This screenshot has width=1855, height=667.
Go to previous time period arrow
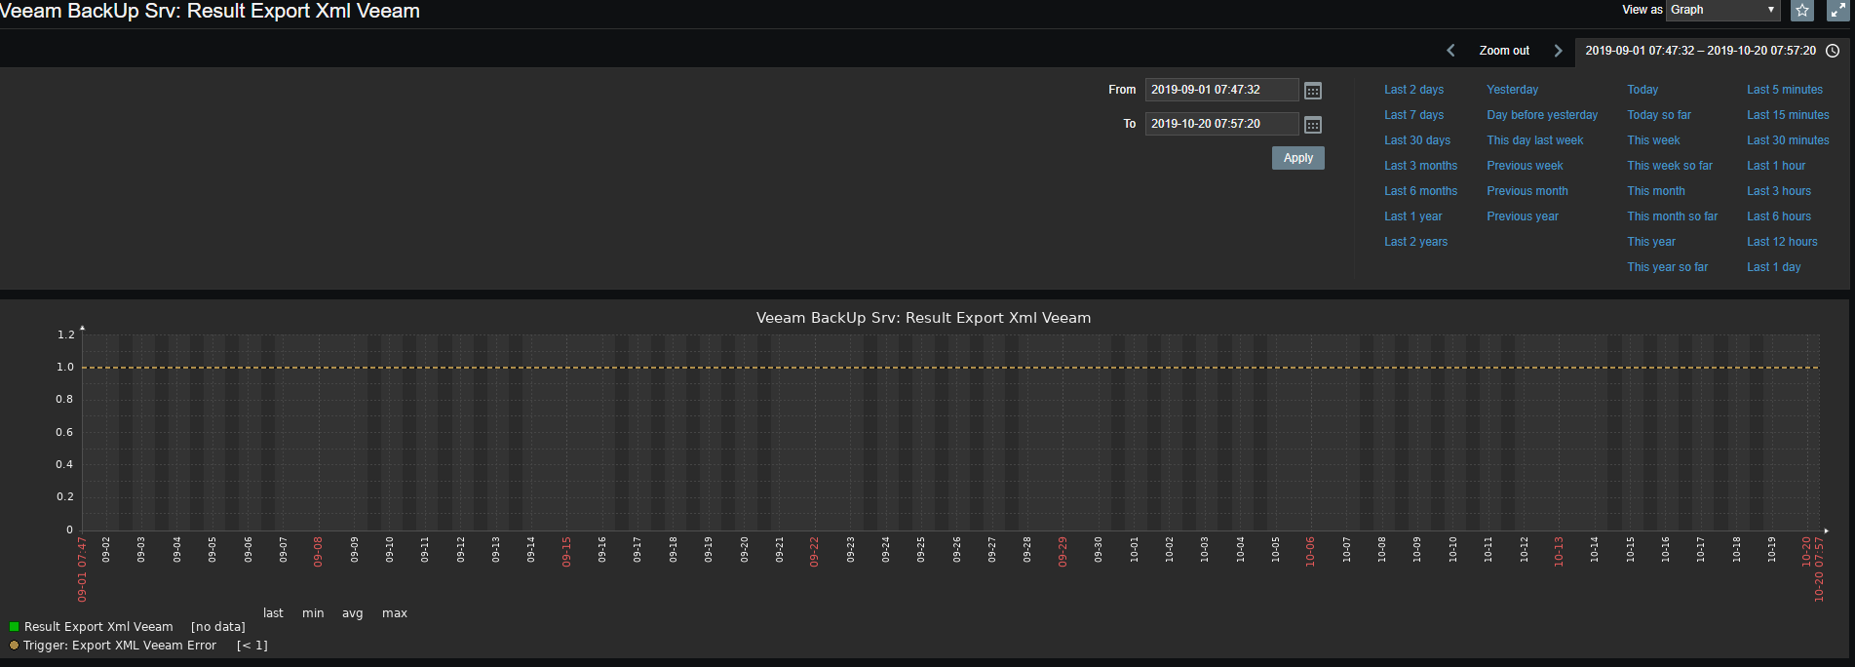click(x=1450, y=51)
